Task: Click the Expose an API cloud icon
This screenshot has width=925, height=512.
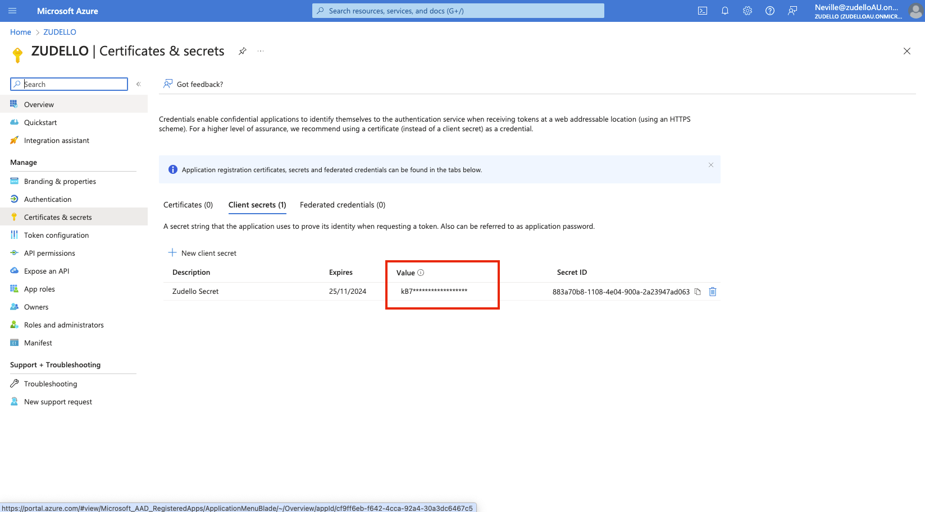Action: [x=14, y=271]
